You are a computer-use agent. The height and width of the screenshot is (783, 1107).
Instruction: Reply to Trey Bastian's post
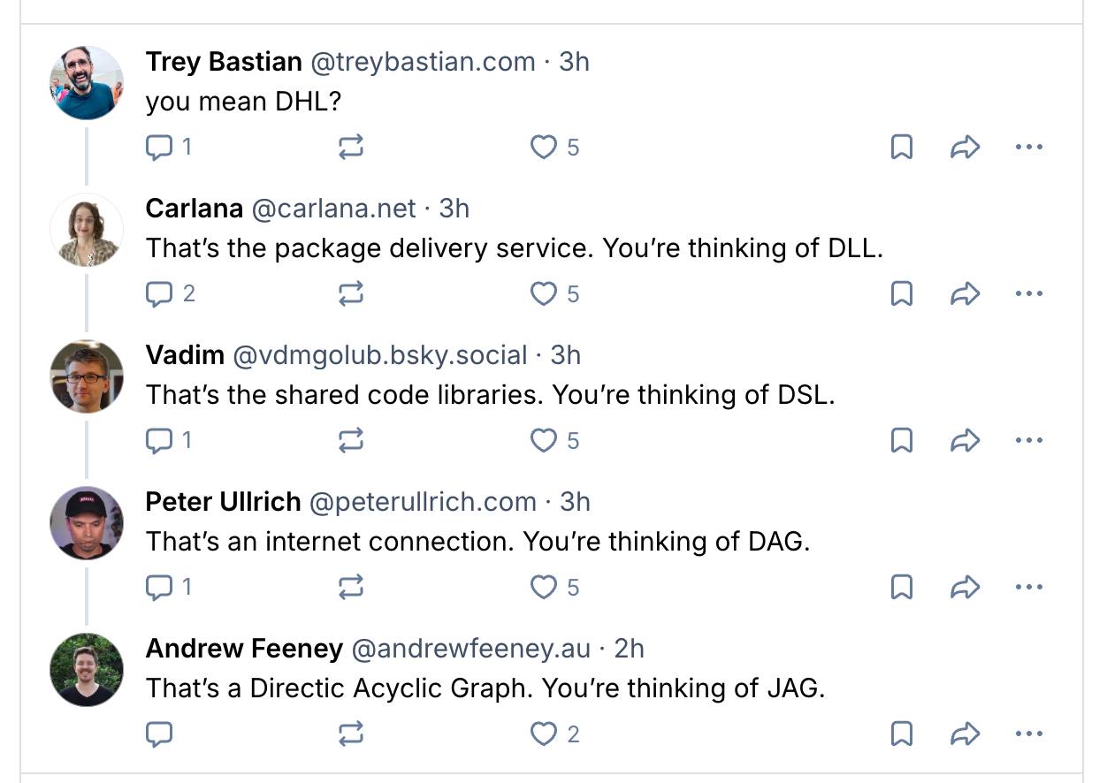(x=158, y=147)
